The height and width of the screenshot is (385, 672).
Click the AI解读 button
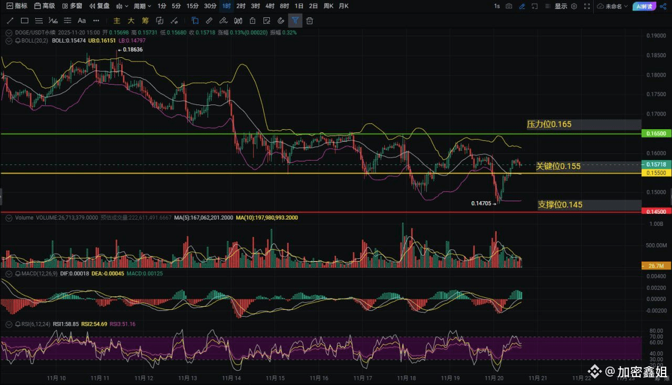coord(644,6)
